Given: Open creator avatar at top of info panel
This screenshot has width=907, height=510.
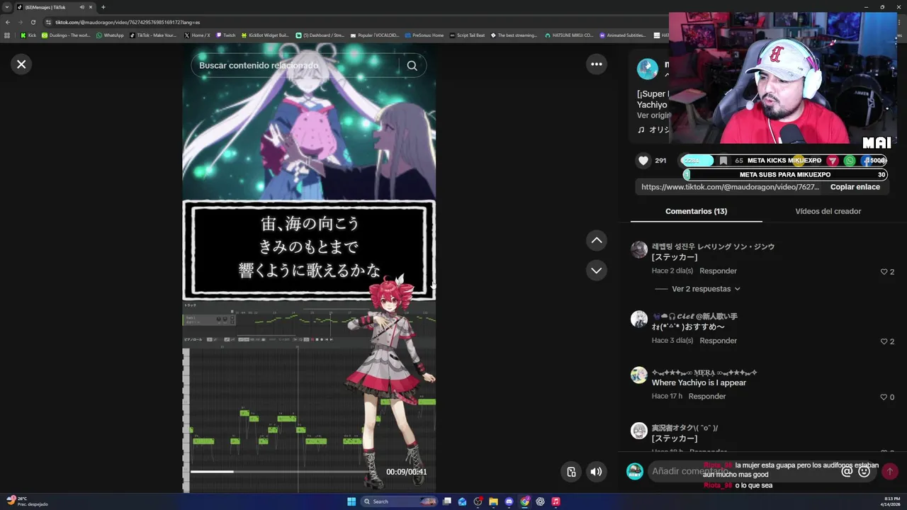Looking at the screenshot, I should (647, 69).
